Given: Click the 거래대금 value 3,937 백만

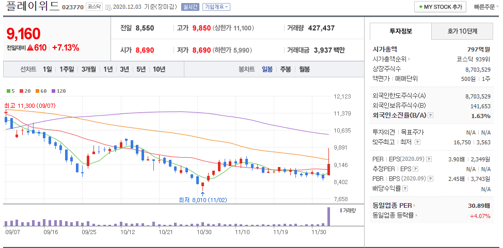Looking at the screenshot, I should point(329,51).
